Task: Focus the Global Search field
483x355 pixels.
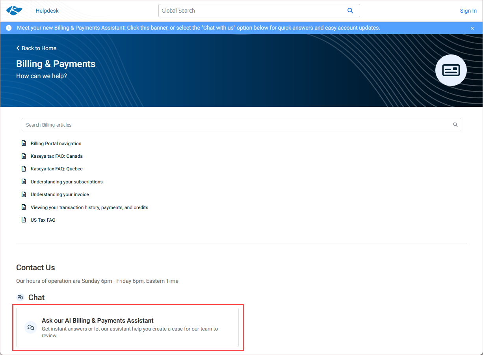Action: [250, 11]
